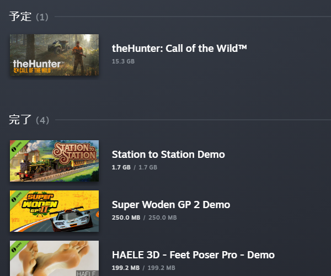Open HAELE 3D Feet Poser Pro thumbnail
This screenshot has width=331, height=276.
pos(54,258)
